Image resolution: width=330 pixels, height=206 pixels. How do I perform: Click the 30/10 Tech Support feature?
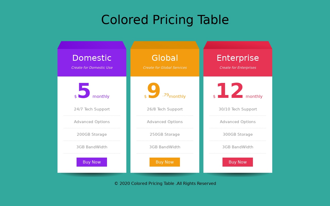click(238, 109)
